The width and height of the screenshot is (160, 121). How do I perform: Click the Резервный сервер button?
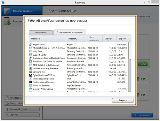coord(22,109)
